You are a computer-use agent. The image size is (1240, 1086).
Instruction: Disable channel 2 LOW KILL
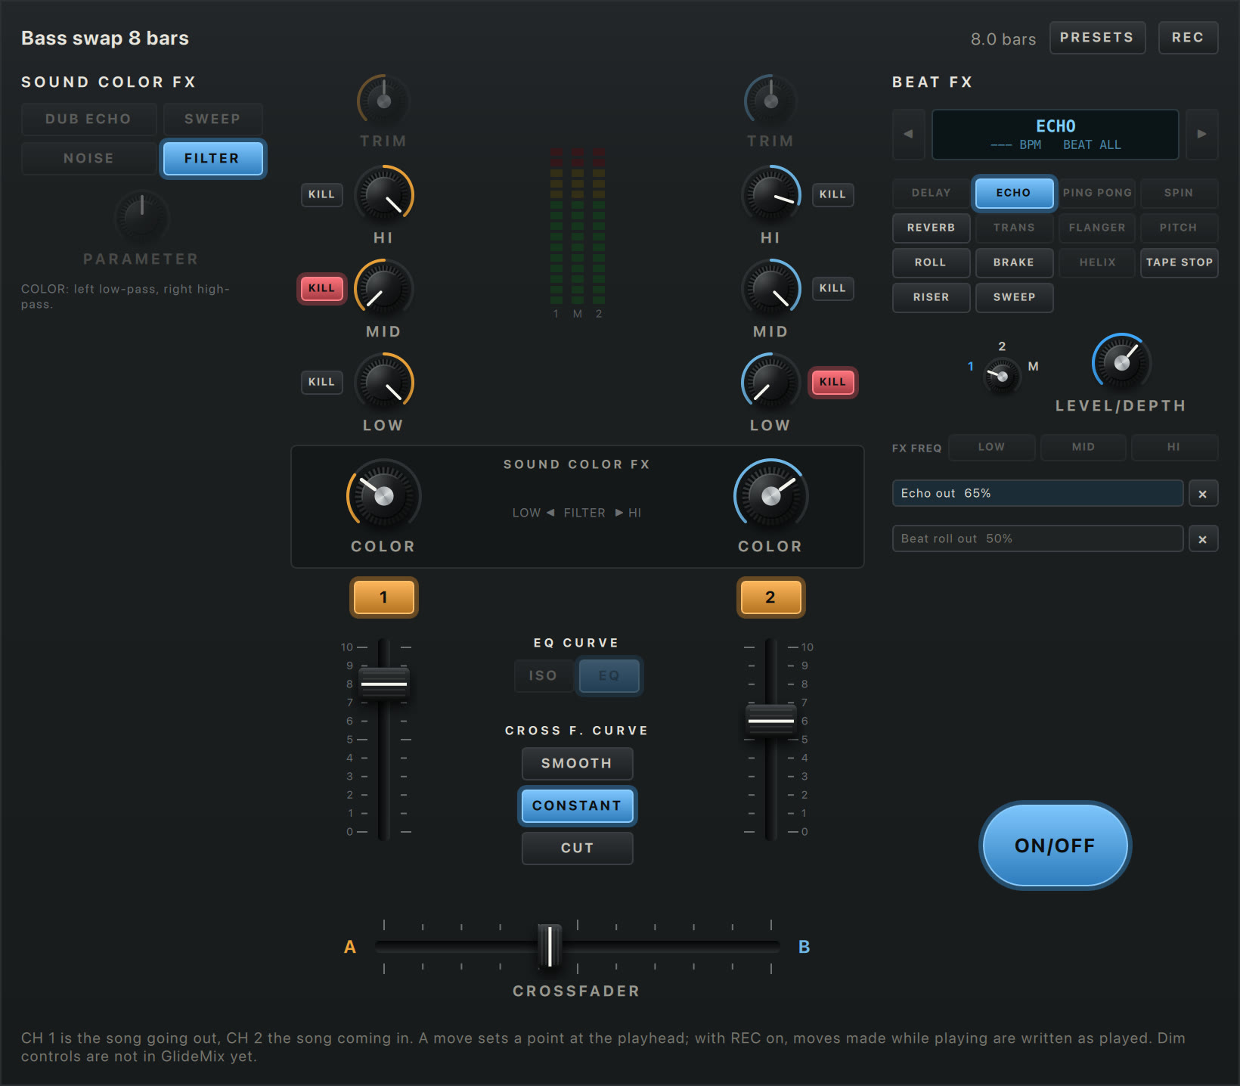832,382
